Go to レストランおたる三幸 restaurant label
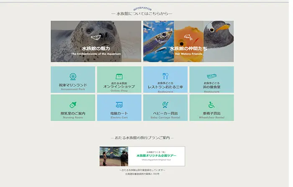This screenshot has height=187, width=293. [x=165, y=87]
